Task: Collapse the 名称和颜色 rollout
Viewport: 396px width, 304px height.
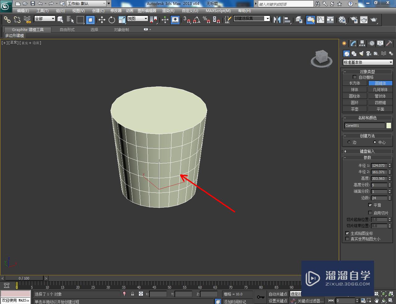Action: [367, 118]
